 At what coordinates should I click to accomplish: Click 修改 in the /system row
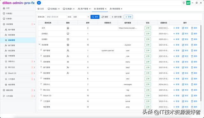pyautogui.click(x=185, y=45)
